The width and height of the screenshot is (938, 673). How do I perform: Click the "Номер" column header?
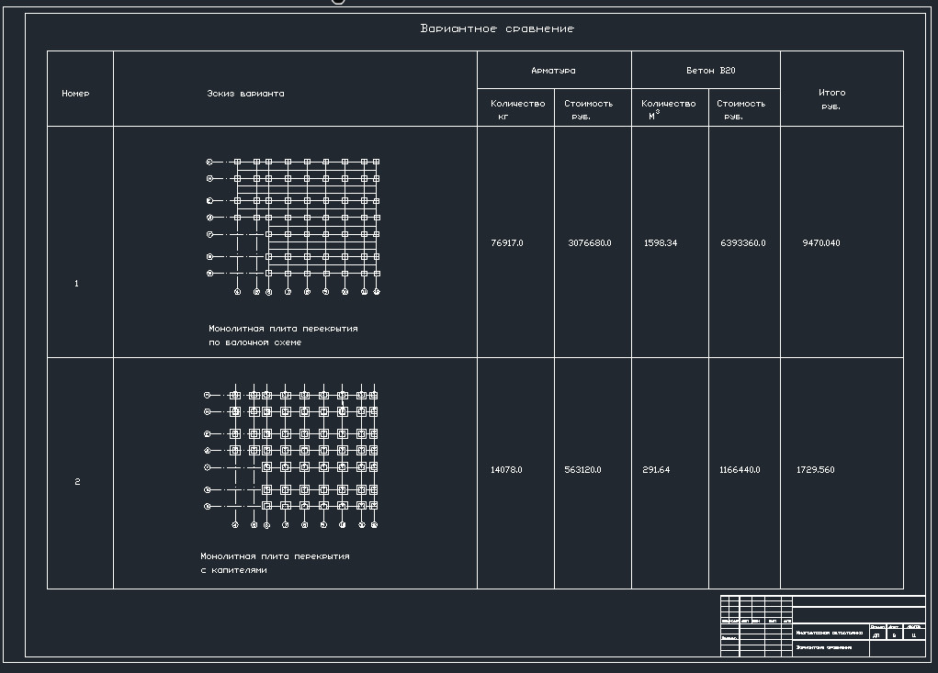coord(75,94)
